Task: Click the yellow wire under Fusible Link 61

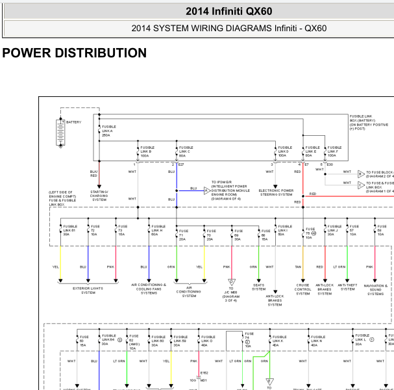Action: pyautogui.click(x=60, y=263)
